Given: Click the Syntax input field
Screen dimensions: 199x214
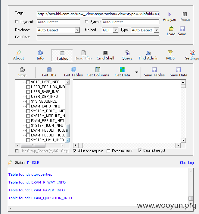Looking at the screenshot, I should click(x=131, y=22).
